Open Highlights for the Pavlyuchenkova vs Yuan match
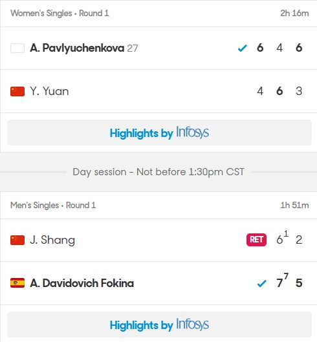This screenshot has width=317, height=342. pyautogui.click(x=159, y=133)
